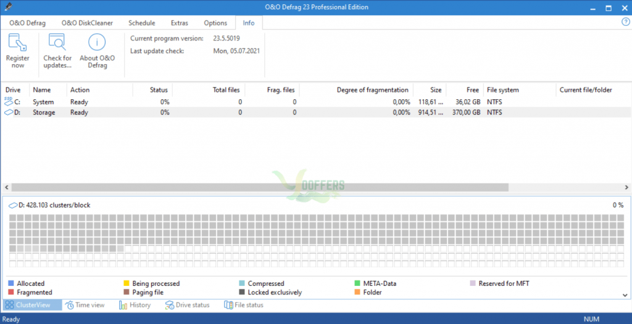Image resolution: width=632 pixels, height=324 pixels.
Task: Click the ClusterView grid icon
Action: pyautogui.click(x=10, y=305)
